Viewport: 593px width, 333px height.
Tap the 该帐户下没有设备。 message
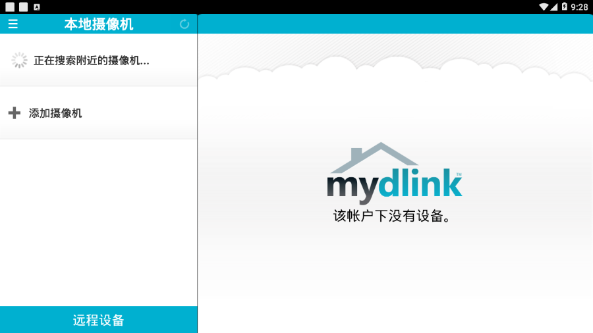pos(392,216)
